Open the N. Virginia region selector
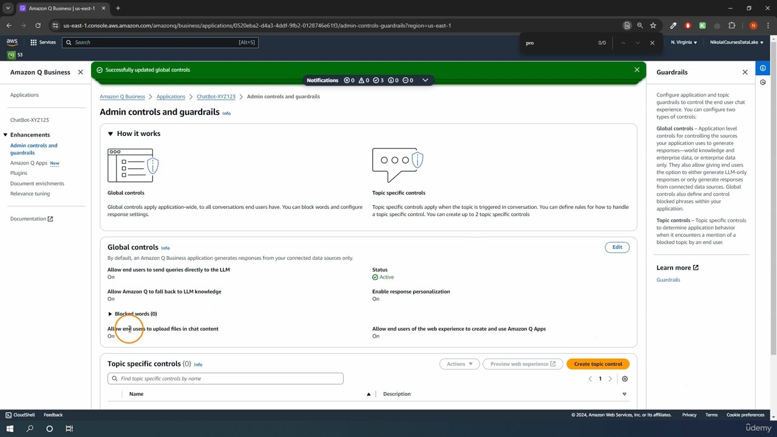 684,42
